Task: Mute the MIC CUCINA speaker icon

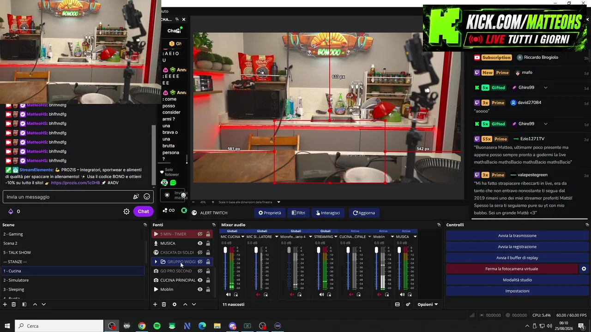Action: tap(229, 294)
